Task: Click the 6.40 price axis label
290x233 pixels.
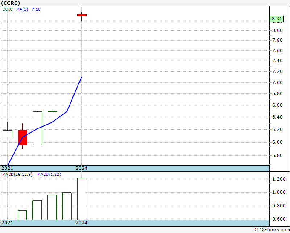Action: click(277, 117)
